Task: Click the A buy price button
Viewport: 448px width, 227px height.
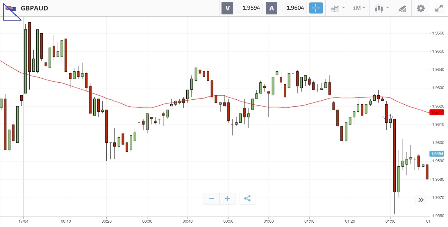Action: tap(272, 8)
